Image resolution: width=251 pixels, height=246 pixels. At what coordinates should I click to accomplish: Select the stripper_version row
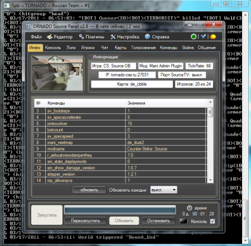click(120, 174)
